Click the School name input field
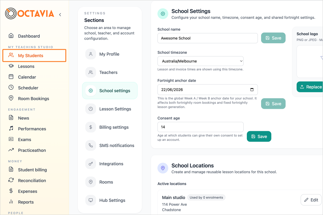This screenshot has width=323, height=215. (208, 38)
